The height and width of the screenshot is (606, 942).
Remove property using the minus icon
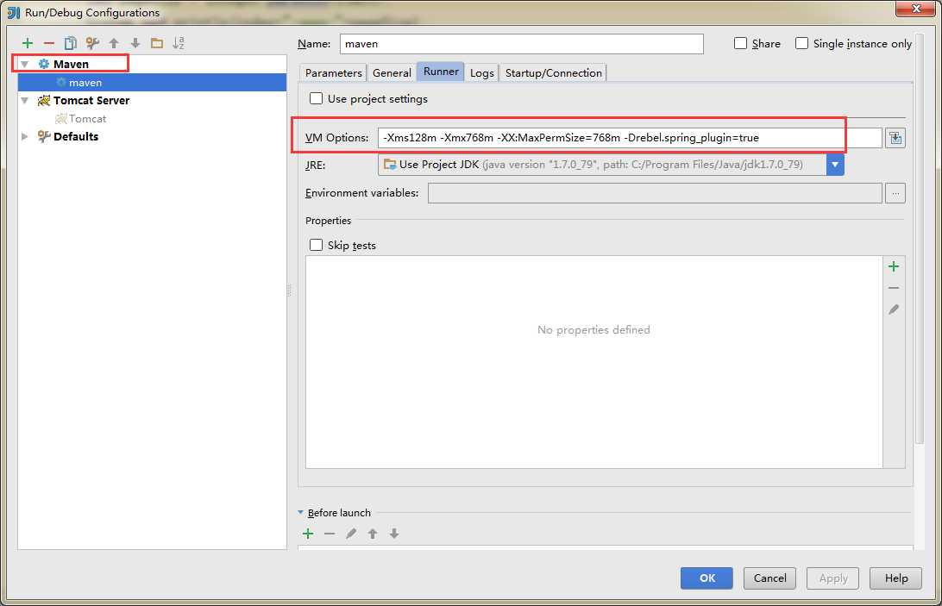tap(894, 288)
